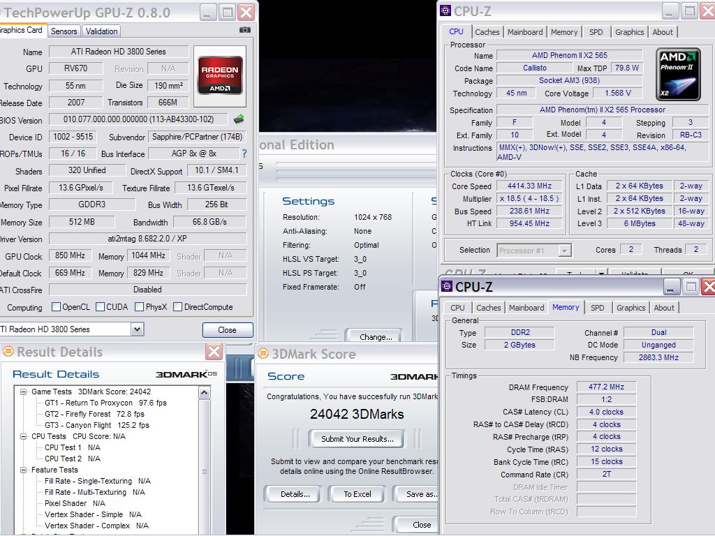Select the Pixel Shader row
The height and width of the screenshot is (536, 715).
coord(75,503)
